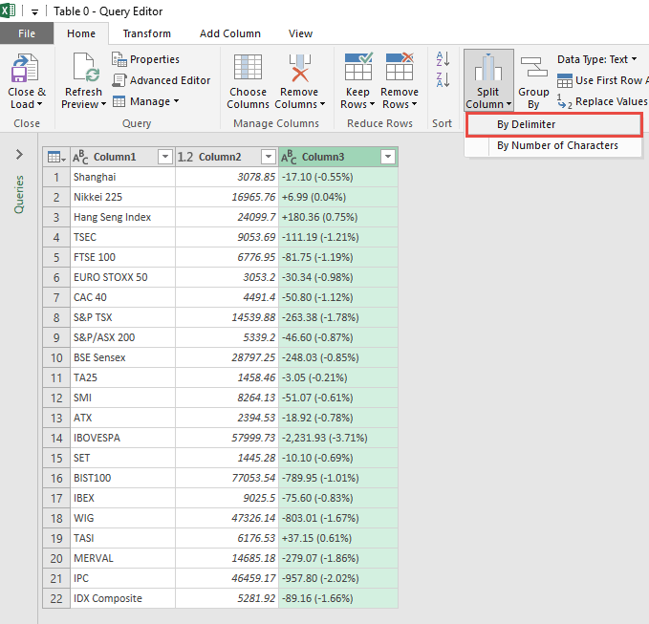Switch to the Transform tab
The width and height of the screenshot is (649, 624).
(147, 33)
